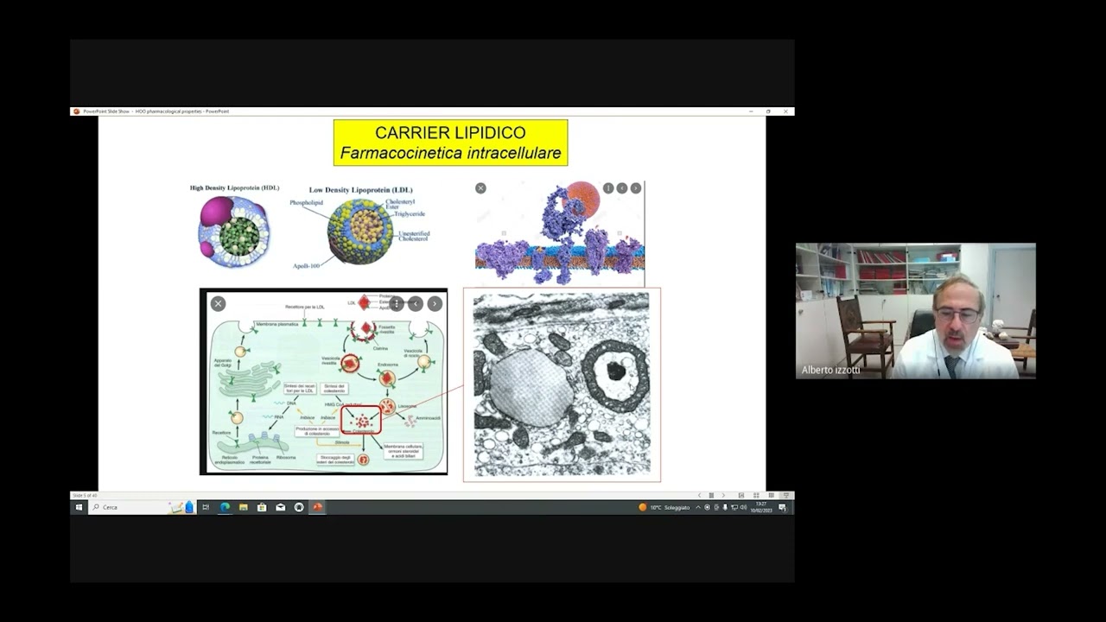Click the volume icon in system tray
Image resolution: width=1106 pixels, height=622 pixels.
click(743, 508)
